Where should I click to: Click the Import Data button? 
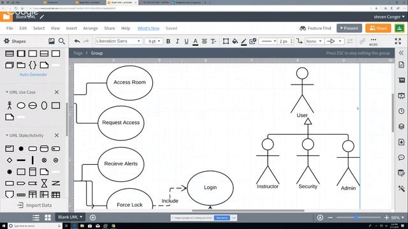click(34, 205)
